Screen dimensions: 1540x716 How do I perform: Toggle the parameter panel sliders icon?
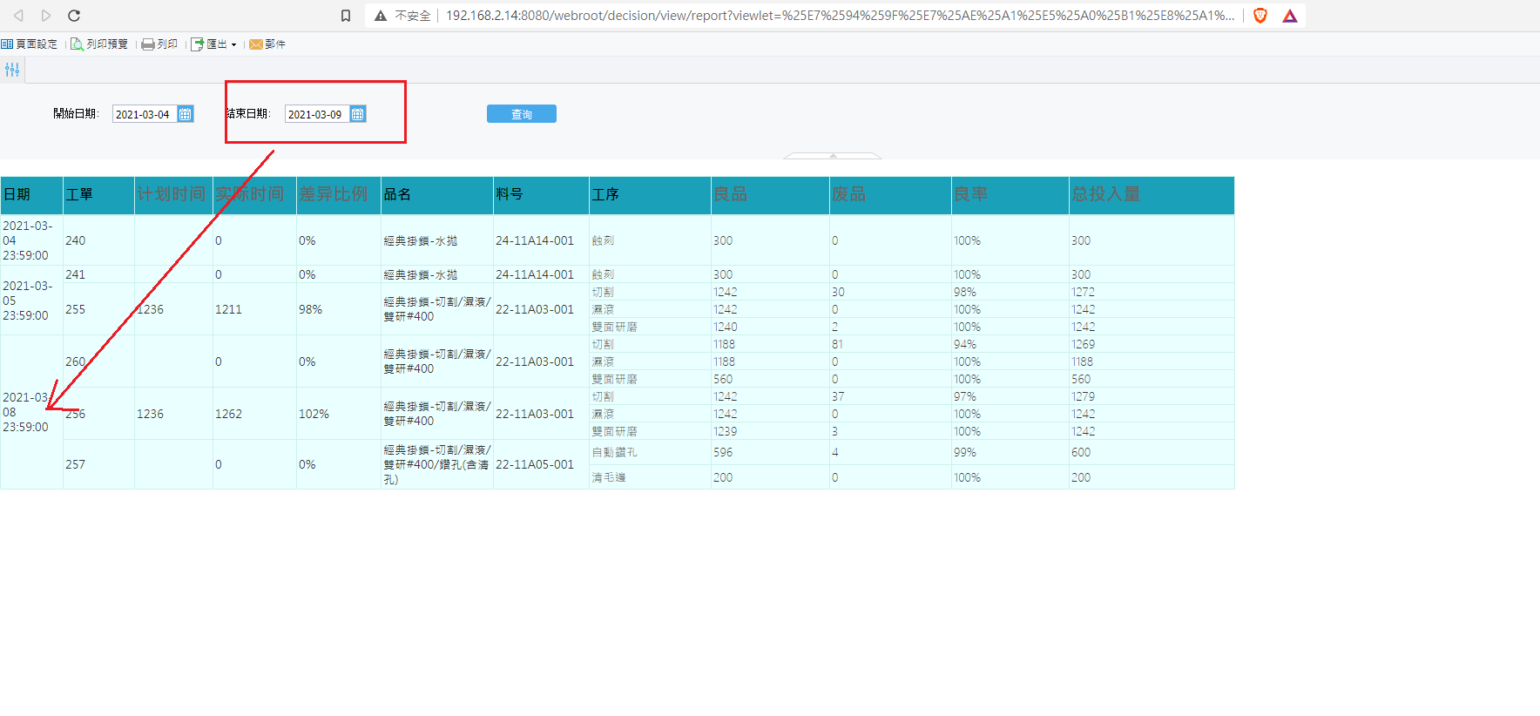[12, 70]
